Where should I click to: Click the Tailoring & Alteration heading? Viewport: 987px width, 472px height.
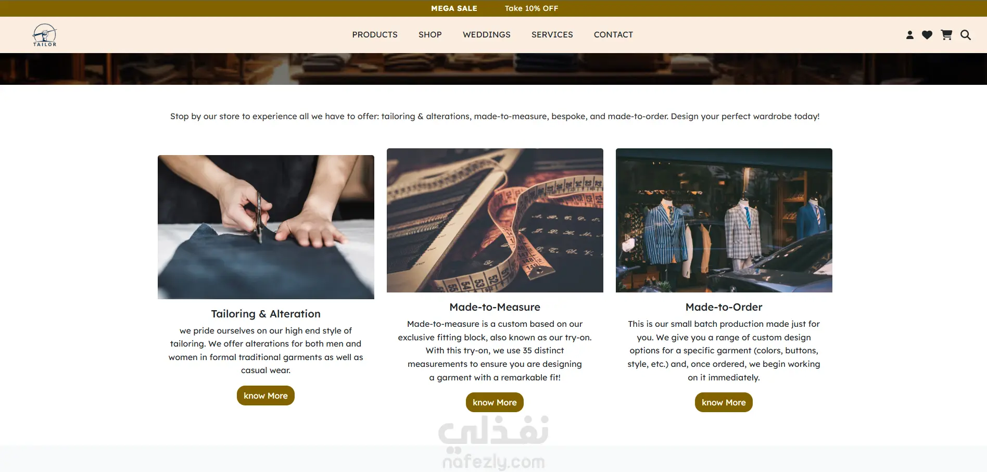click(266, 314)
